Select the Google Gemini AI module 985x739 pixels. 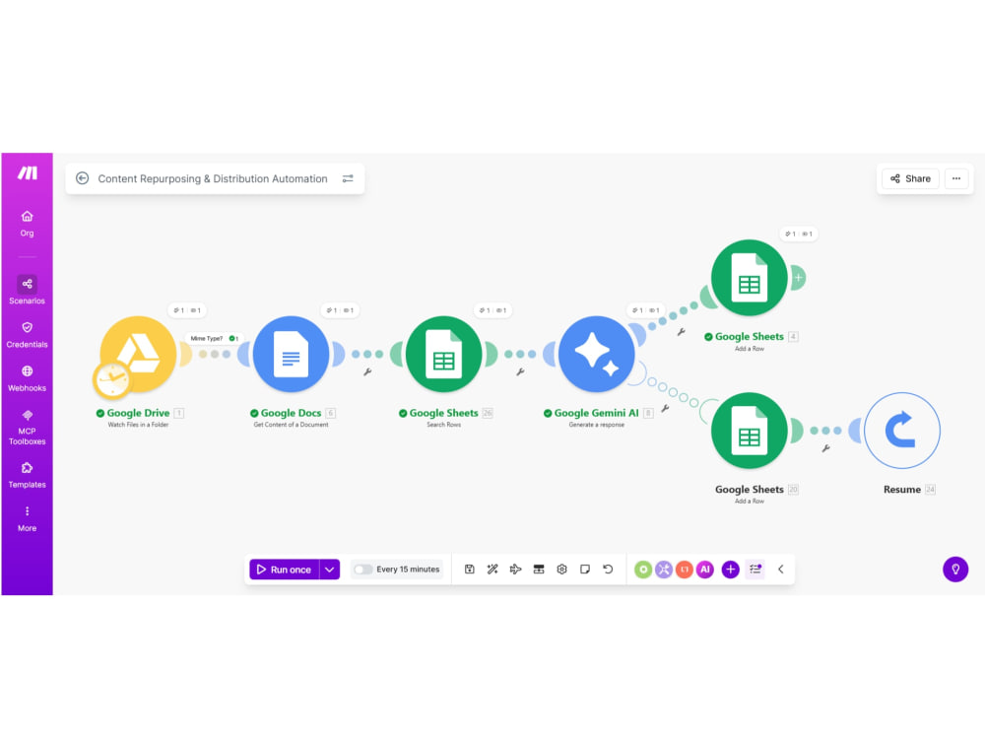pos(596,354)
